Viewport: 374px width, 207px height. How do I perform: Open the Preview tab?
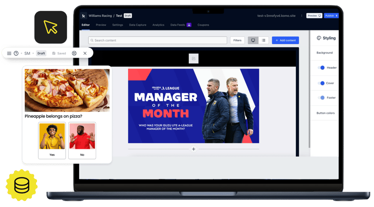tap(101, 25)
